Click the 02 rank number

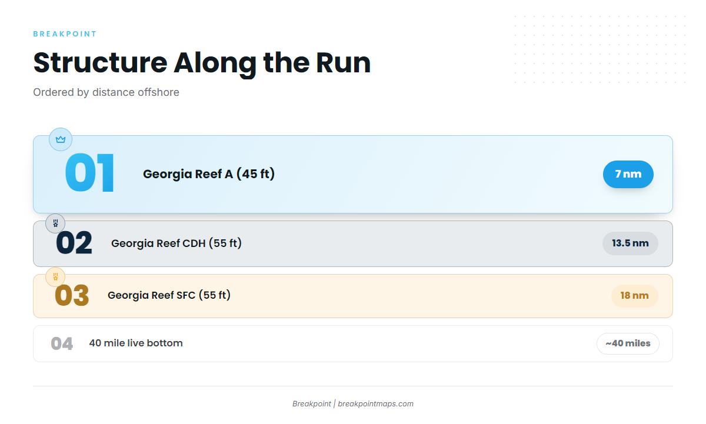(74, 243)
